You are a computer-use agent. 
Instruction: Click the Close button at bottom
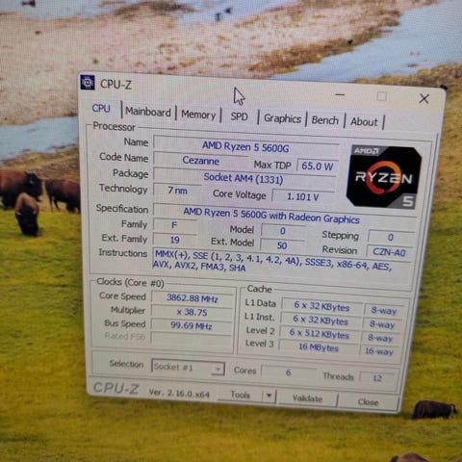(368, 402)
